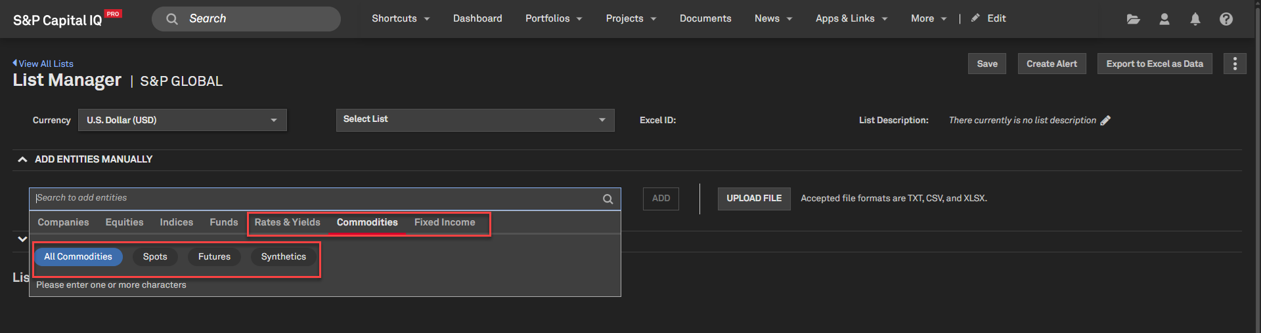Click the three-dot more options button
Image resolution: width=1261 pixels, height=333 pixels.
pyautogui.click(x=1235, y=64)
